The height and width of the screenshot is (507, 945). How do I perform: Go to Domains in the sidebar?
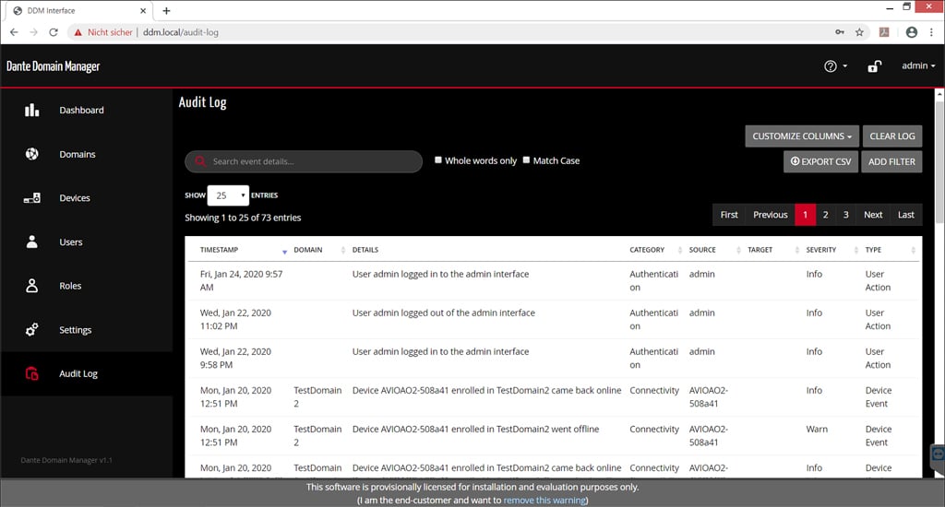click(x=78, y=154)
